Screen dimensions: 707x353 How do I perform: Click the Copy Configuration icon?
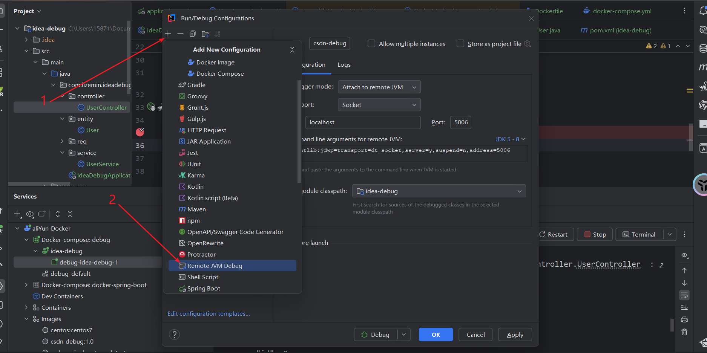pos(193,34)
